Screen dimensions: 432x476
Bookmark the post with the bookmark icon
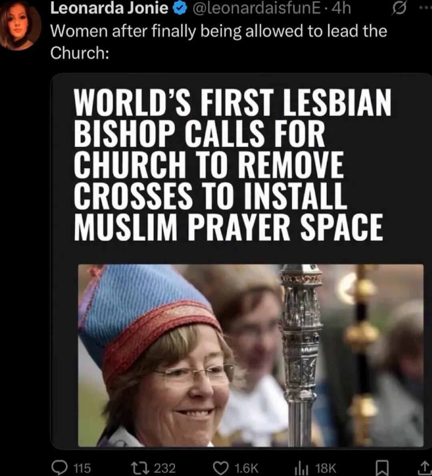click(x=382, y=468)
